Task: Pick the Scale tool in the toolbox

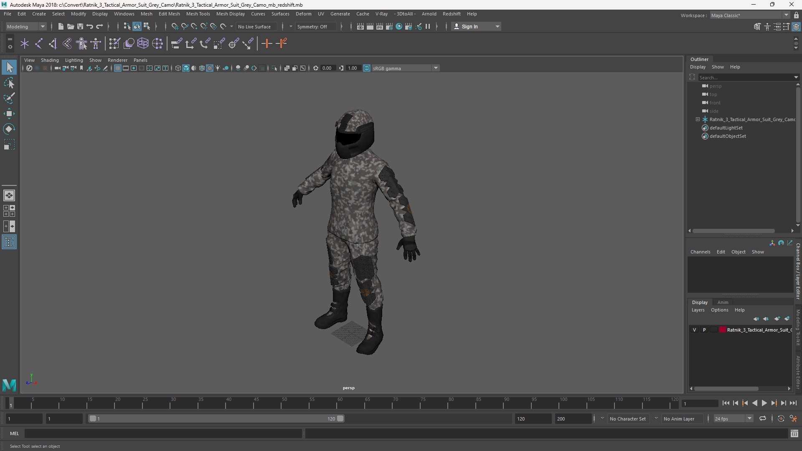Action: click(x=9, y=144)
